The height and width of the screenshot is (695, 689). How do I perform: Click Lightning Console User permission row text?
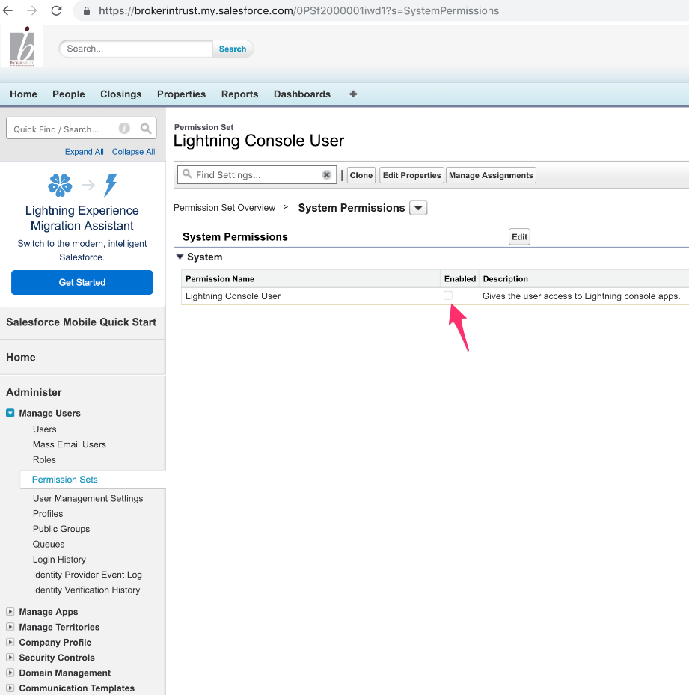pyautogui.click(x=233, y=296)
